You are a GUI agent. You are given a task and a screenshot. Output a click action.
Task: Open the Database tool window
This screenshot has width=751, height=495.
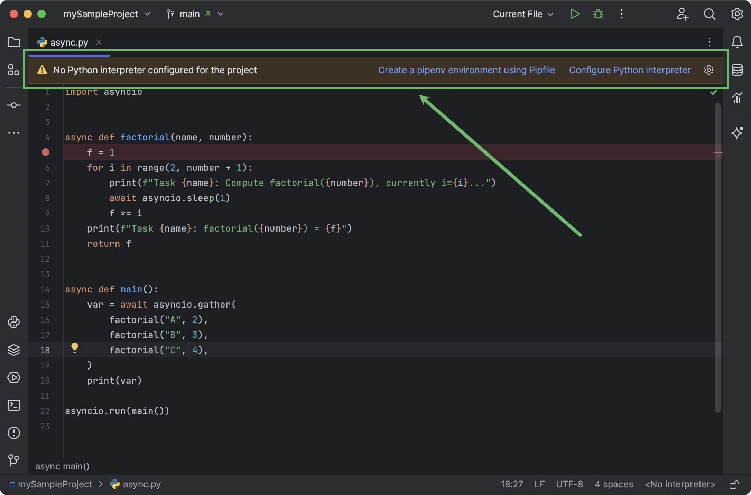pyautogui.click(x=737, y=70)
